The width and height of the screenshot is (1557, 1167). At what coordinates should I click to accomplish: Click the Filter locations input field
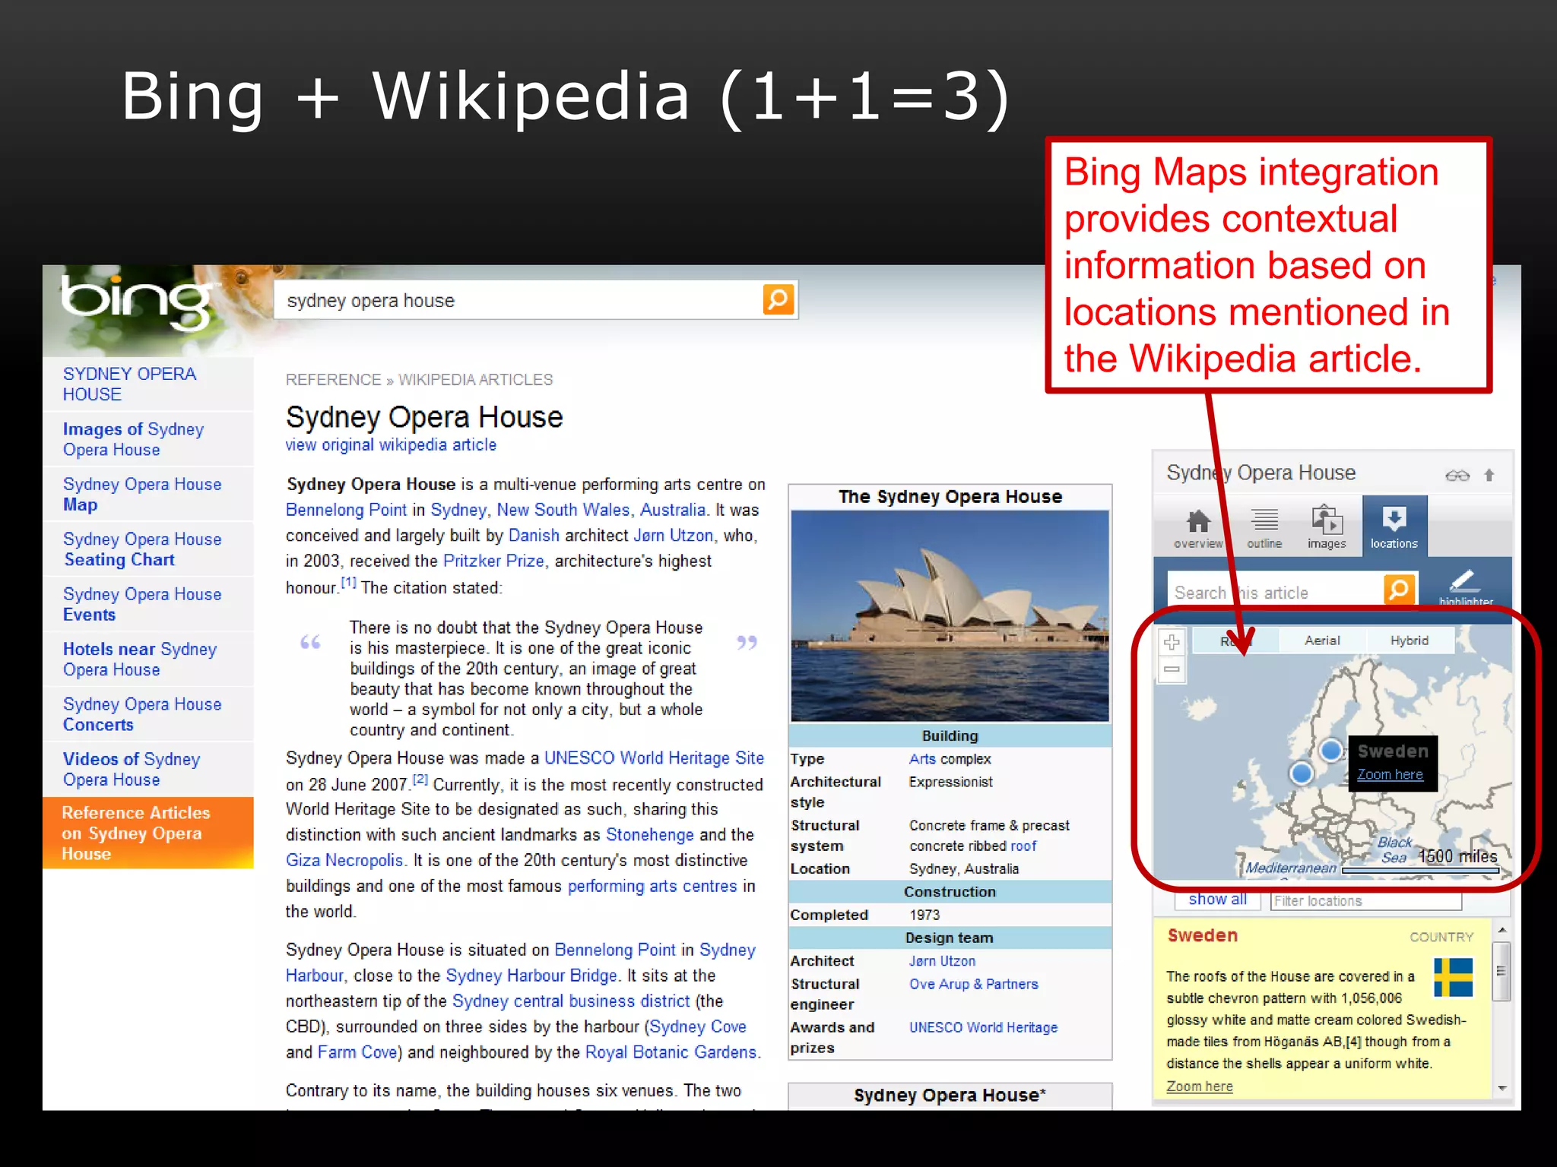[1366, 901]
